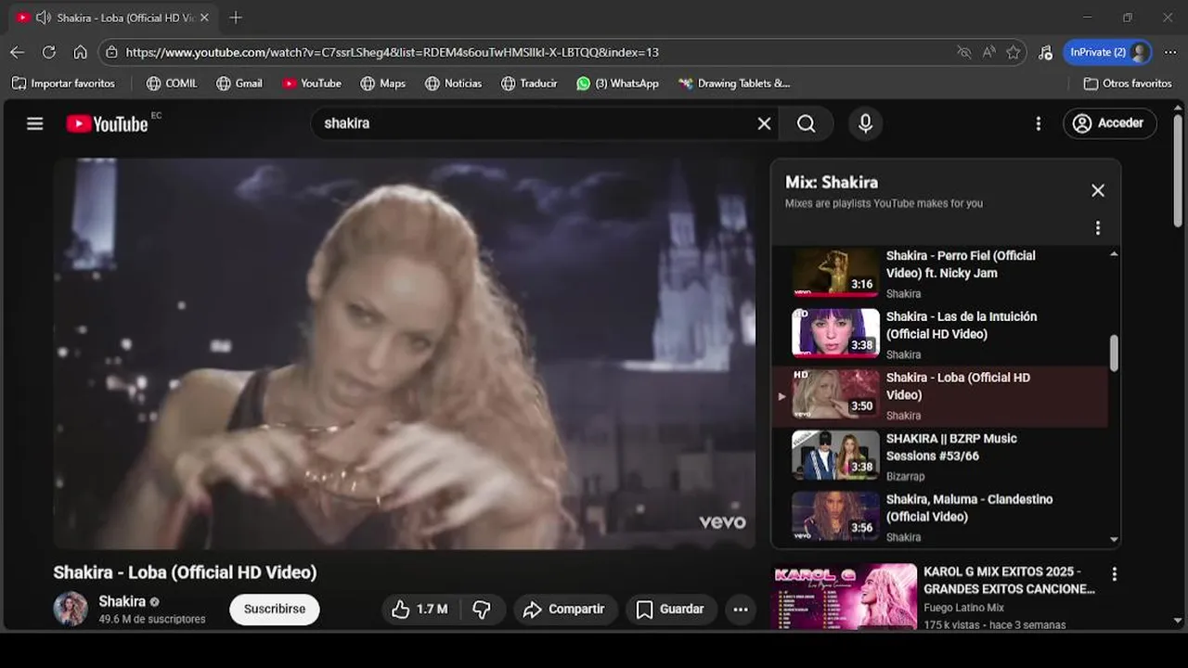Play Clandestino playlist video thumbnail
The image size is (1188, 668).
pyautogui.click(x=835, y=516)
